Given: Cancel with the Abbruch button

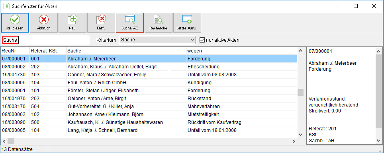Looking at the screenshot, I should [x=43, y=23].
